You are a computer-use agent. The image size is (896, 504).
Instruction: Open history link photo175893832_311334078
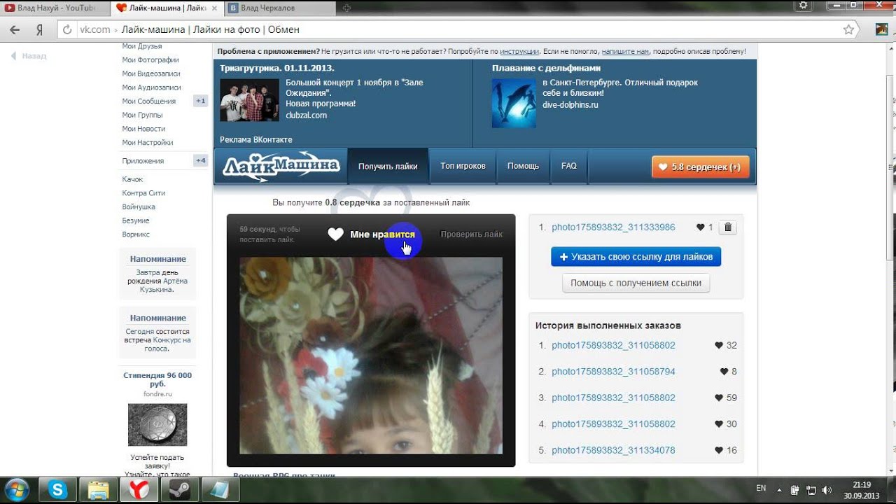(613, 451)
